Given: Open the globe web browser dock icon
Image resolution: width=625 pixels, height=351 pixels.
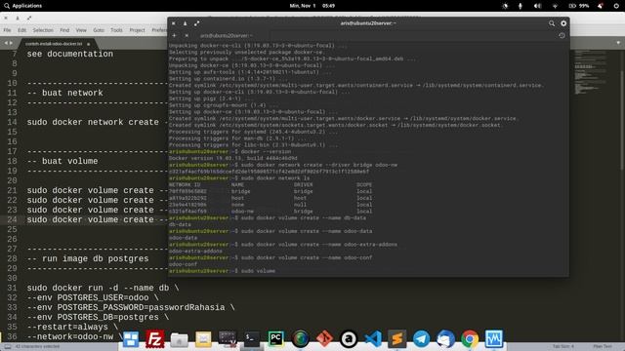Looking at the screenshot, I should click(300, 339).
